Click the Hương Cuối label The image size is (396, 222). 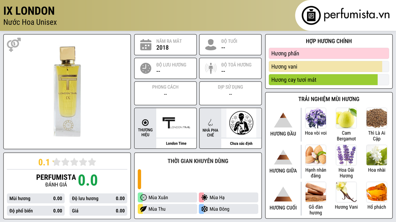point(283,208)
